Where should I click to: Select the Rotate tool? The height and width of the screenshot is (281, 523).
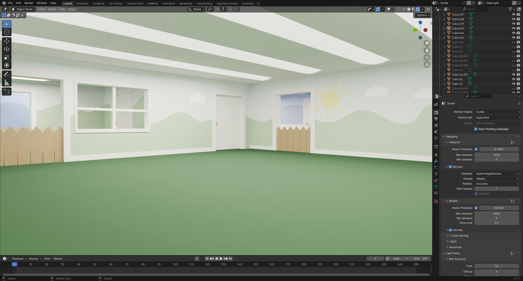7,49
